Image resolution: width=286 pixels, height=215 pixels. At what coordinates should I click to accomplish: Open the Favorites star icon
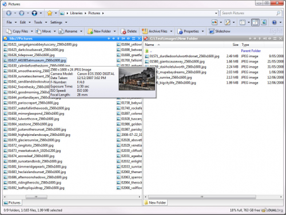[x=50, y=13]
